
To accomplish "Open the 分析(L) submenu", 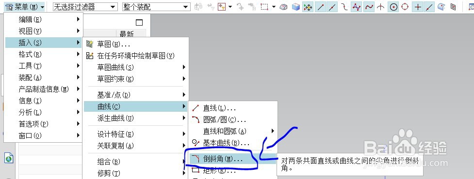I will pos(44,112).
